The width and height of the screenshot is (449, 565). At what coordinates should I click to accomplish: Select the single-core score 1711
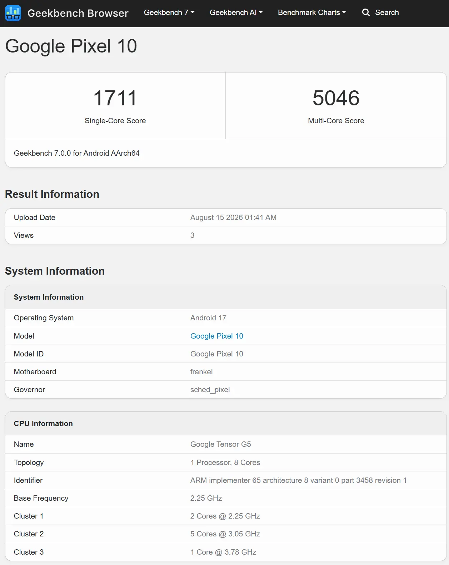[115, 98]
